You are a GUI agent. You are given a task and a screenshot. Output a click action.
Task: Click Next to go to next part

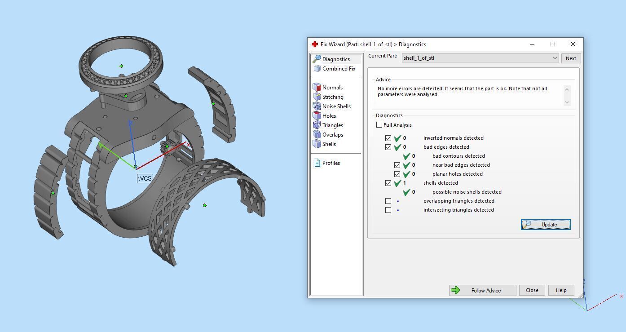tap(571, 58)
